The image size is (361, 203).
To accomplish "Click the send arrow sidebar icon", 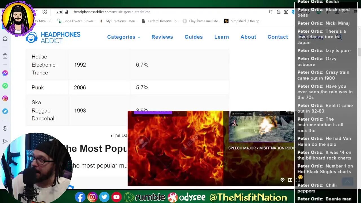I will [5, 141].
